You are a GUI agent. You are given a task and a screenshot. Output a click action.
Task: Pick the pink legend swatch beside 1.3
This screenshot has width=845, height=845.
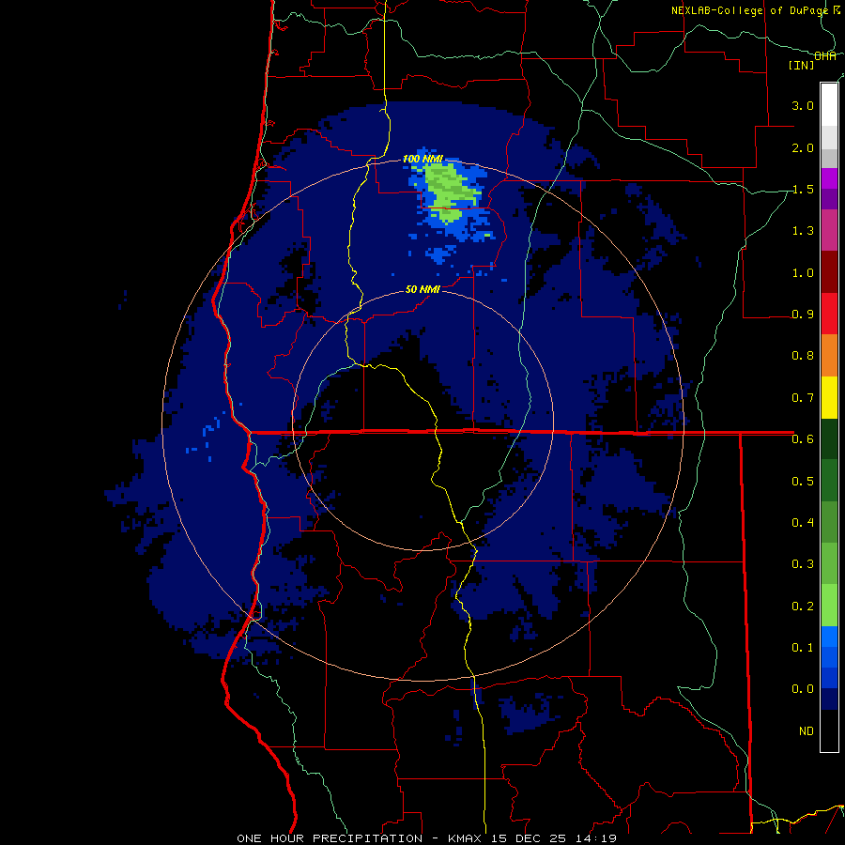(829, 230)
